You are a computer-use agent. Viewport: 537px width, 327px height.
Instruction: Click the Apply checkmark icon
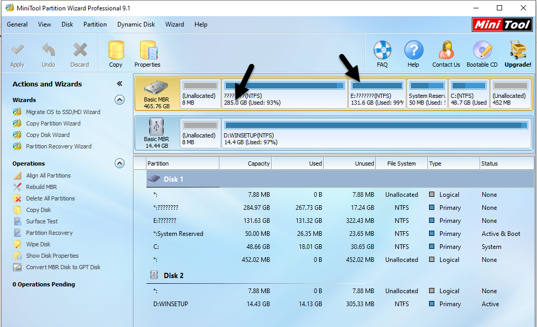coord(18,51)
